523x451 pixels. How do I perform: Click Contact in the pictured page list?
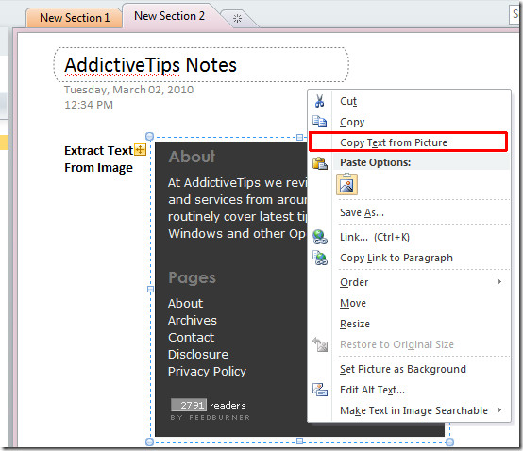pos(191,338)
